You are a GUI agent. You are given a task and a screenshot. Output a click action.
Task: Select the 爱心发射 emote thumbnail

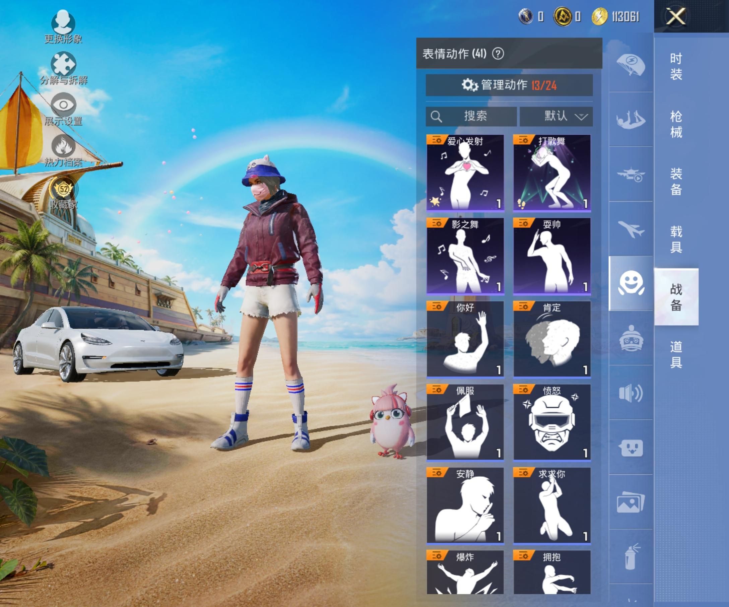coord(465,173)
